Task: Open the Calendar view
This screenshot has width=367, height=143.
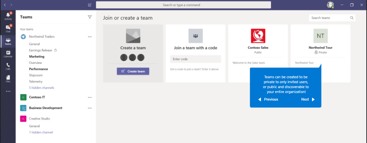Action: pos(8,54)
